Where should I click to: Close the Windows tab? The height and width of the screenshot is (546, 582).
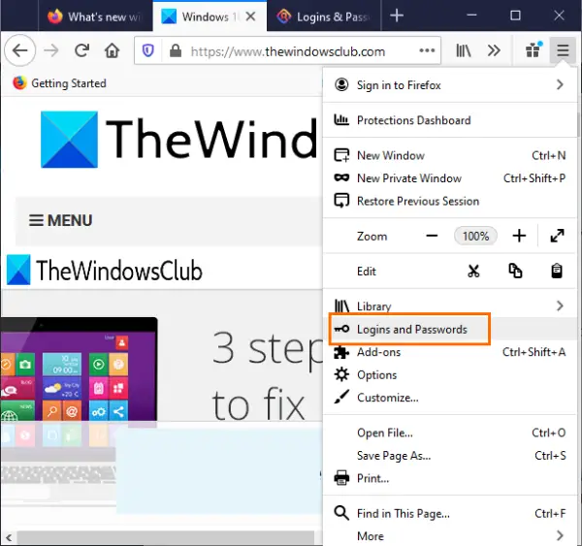coord(250,16)
